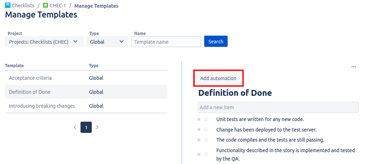Image resolution: width=367 pixels, height=164 pixels.
Task: Open the three-dot more actions menu
Action: pyautogui.click(x=354, y=67)
